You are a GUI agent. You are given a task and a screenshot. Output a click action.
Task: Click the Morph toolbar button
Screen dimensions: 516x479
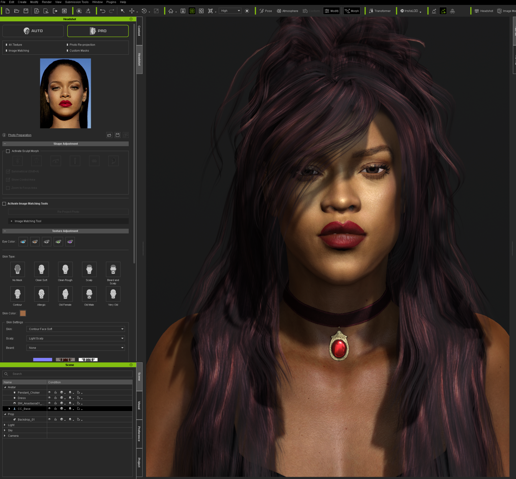point(352,11)
